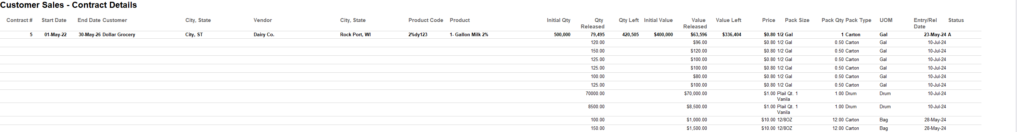This screenshot has height=132, width=1017.
Task: Select the $1,500.00 value in last row
Action: [696, 128]
